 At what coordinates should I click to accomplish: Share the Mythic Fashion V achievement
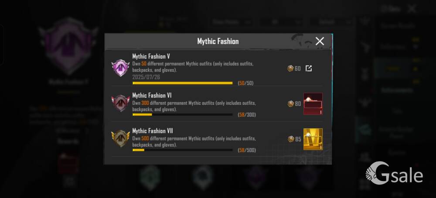(308, 68)
